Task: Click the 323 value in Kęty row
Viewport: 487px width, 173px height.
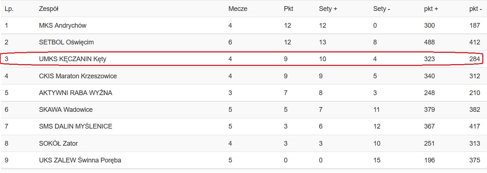Action: (430, 59)
